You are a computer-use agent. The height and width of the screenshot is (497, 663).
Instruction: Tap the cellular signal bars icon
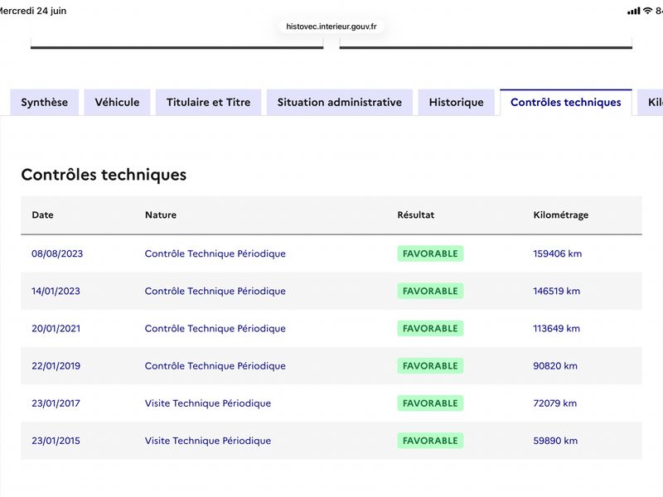634,11
